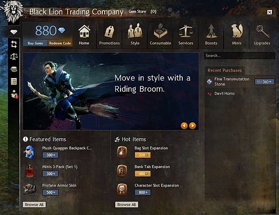Click Browse All under Hot Items
279x215 pixels.
126,204
